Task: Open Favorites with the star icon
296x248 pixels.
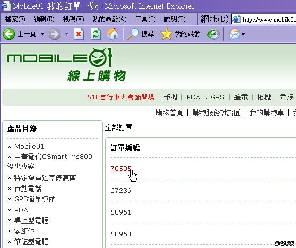Action: pyautogui.click(x=167, y=34)
